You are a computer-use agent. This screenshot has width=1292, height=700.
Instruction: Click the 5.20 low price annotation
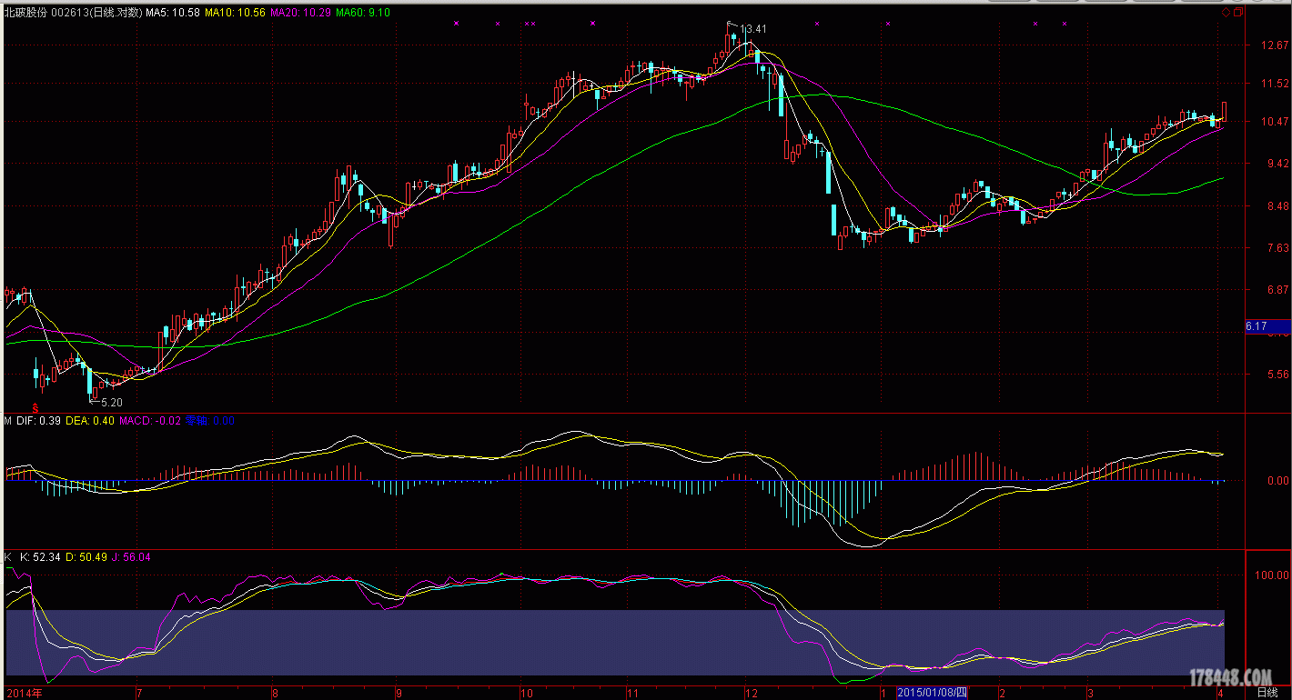(111, 402)
